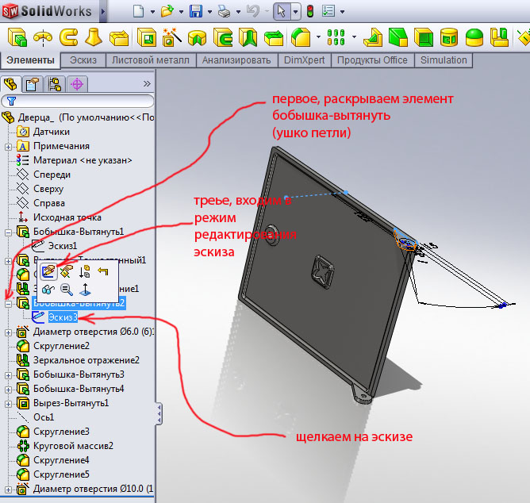Image resolution: width=530 pixels, height=503 pixels.
Task: Open the ConfigurationManager panel tab
Action: click(54, 83)
